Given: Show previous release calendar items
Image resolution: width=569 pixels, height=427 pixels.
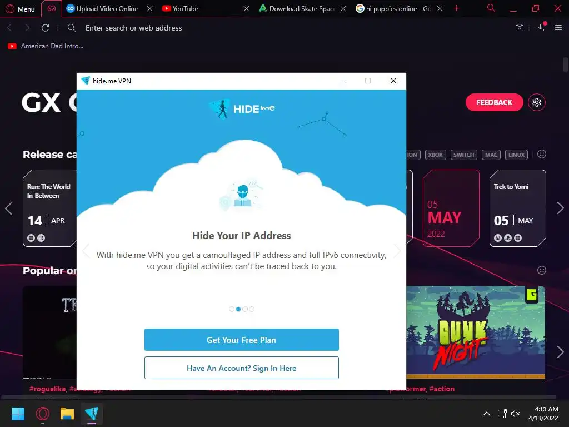Looking at the screenshot, I should (x=9, y=208).
